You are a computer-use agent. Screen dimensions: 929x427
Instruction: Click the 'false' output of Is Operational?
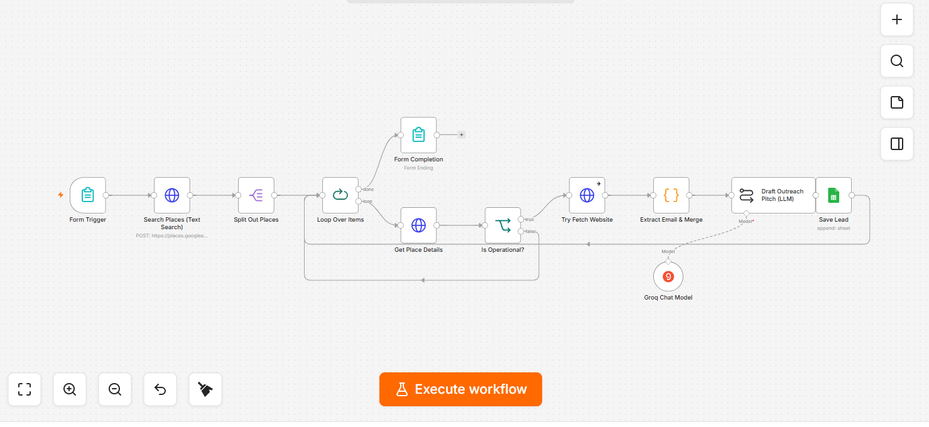(x=521, y=231)
